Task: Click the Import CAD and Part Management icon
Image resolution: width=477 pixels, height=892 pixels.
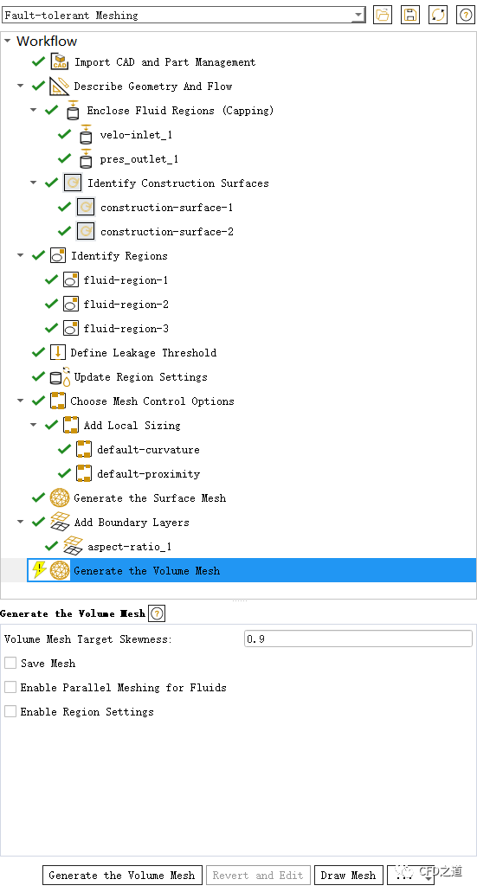Action: (59, 61)
